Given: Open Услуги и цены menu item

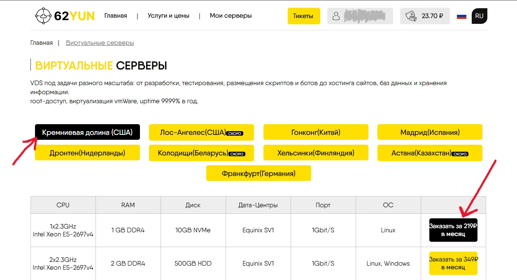Looking at the screenshot, I should click(168, 16).
